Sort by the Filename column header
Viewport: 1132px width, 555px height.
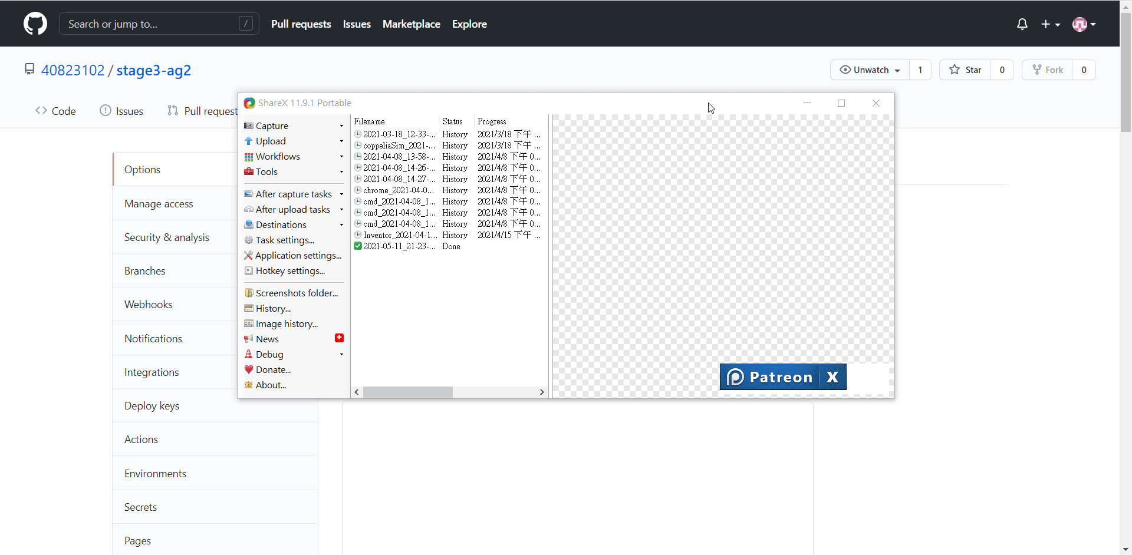[396, 121]
